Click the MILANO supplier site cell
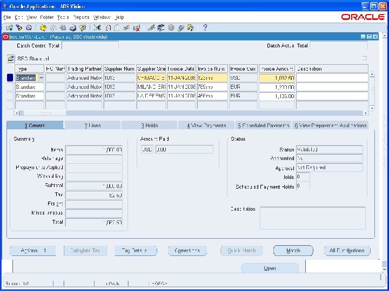Image resolution: width=389 pixels, height=291 pixels. point(151,87)
